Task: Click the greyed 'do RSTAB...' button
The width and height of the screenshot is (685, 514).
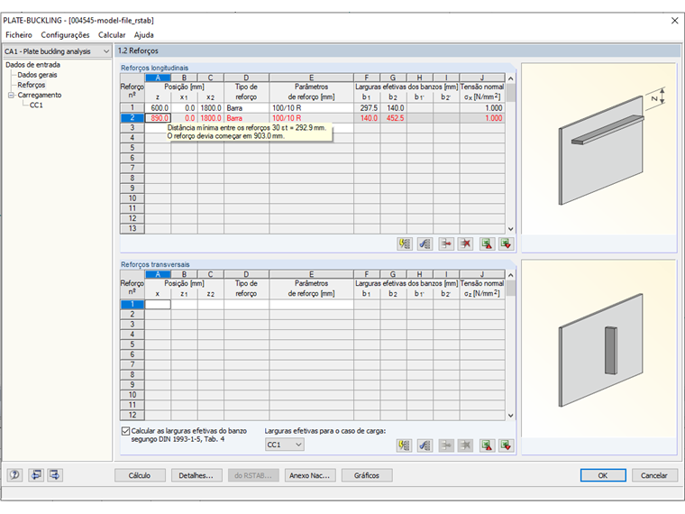Action: [x=253, y=475]
